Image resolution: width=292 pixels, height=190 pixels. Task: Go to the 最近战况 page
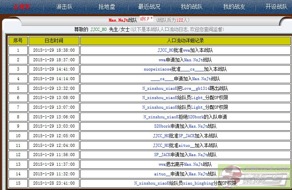(x=149, y=7)
